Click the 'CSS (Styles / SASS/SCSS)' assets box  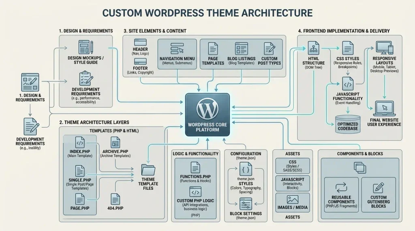pos(293,166)
